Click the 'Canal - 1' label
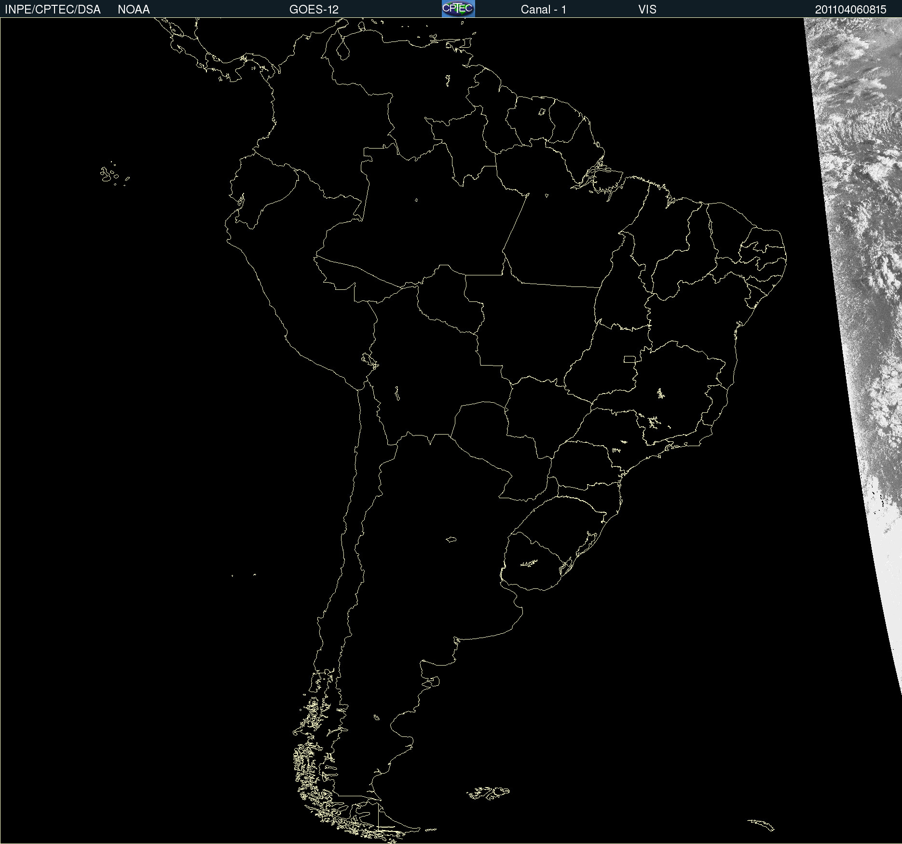 point(544,10)
